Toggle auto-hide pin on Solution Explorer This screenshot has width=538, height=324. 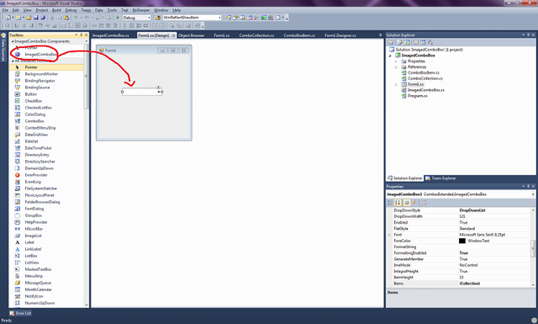pos(528,35)
